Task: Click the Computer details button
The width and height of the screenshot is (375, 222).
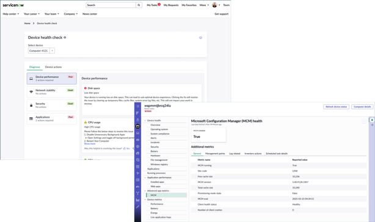Action: 362,107
